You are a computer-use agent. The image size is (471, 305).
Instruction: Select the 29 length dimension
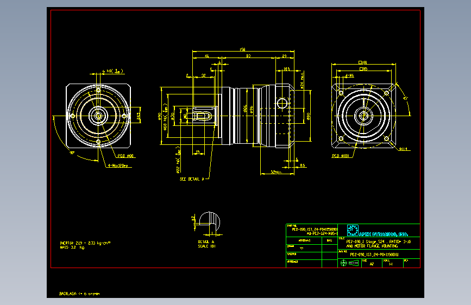click(284, 56)
